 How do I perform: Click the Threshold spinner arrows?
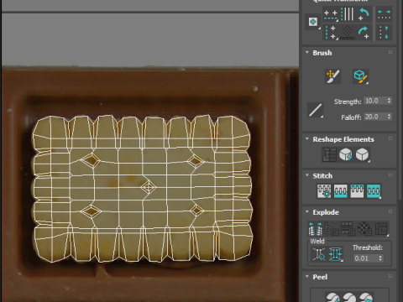(x=380, y=258)
